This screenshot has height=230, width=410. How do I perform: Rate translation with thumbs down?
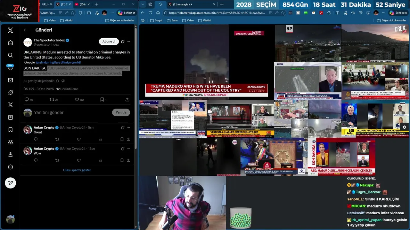pos(63,81)
